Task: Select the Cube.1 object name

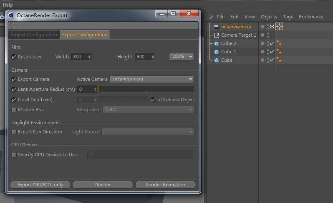Action: point(229,52)
